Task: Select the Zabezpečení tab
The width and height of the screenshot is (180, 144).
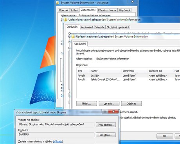Action: pyautogui.click(x=88, y=10)
